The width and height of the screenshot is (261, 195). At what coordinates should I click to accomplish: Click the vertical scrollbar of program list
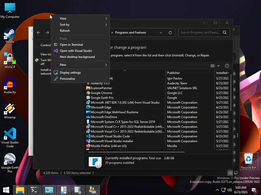[231, 93]
